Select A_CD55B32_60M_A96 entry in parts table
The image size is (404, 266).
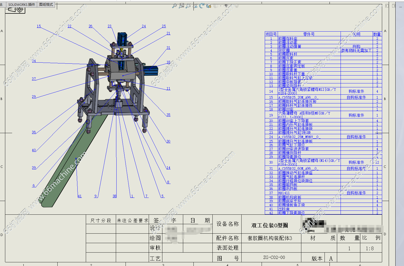pos(298,168)
